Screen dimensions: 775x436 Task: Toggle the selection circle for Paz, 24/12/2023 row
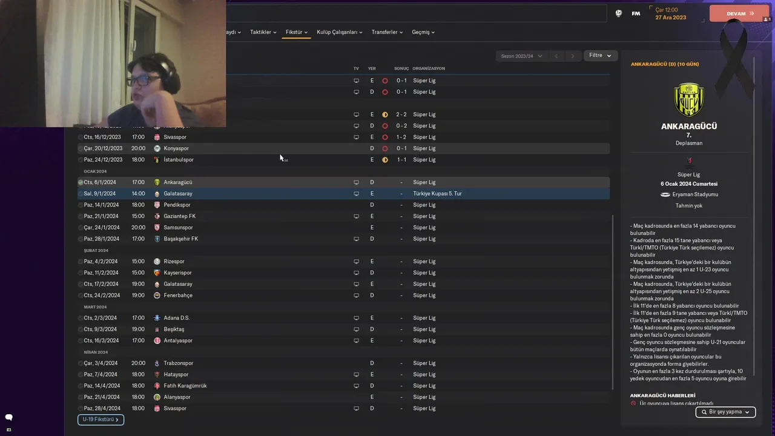click(81, 160)
